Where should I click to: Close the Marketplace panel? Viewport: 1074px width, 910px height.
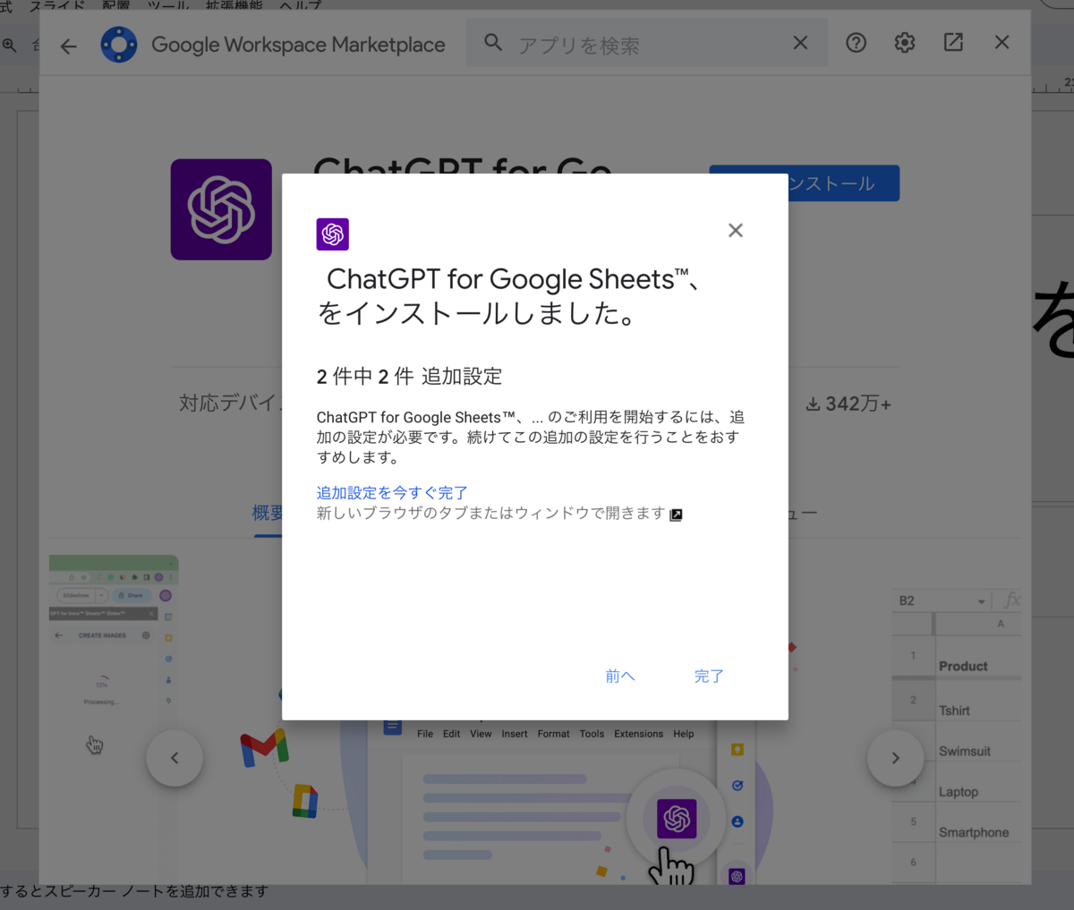click(1002, 42)
